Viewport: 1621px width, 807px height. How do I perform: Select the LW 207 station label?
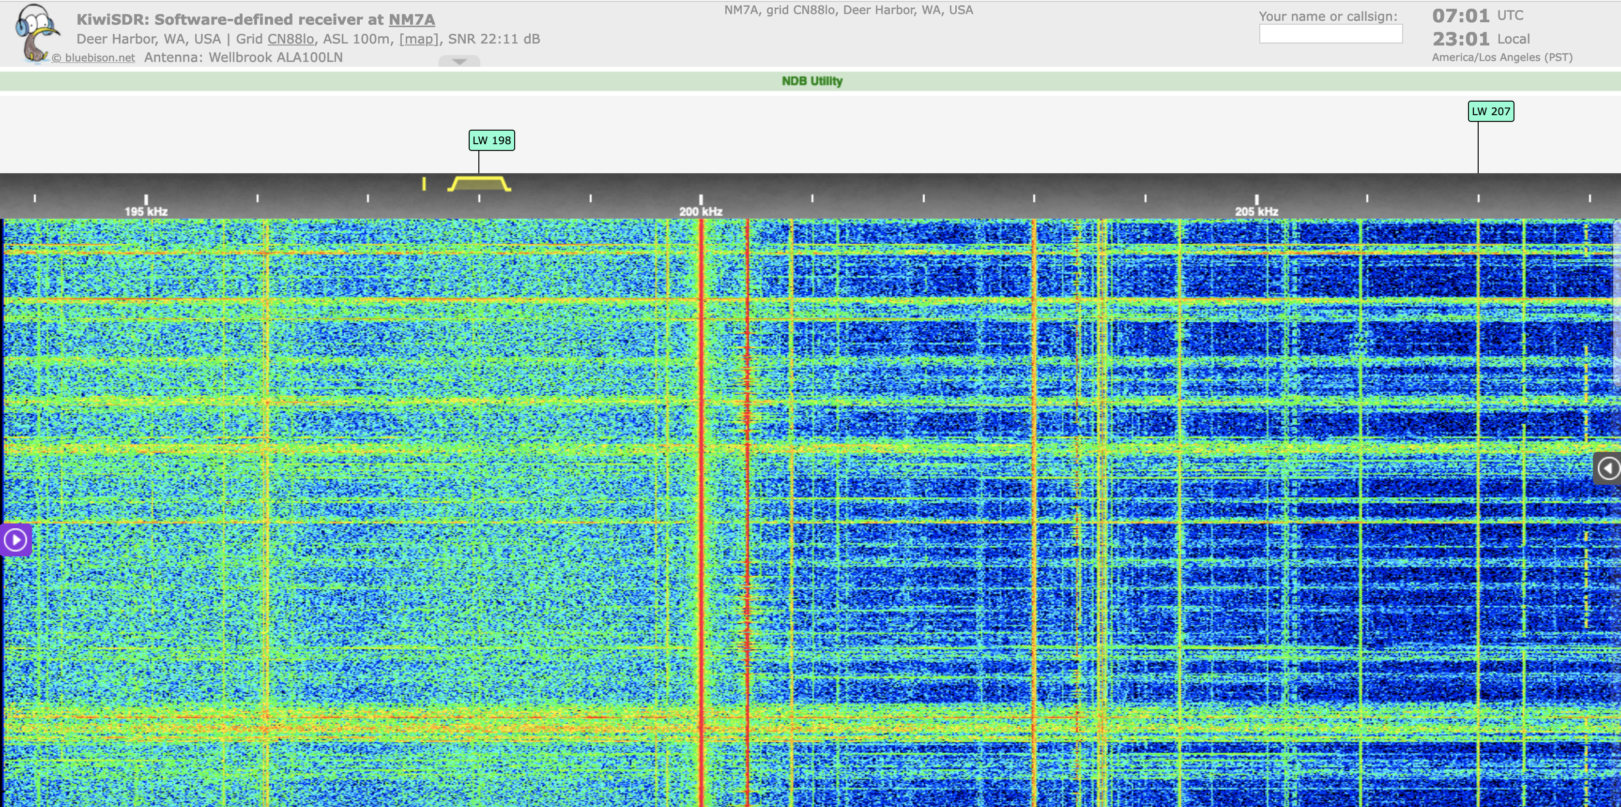[x=1491, y=111]
